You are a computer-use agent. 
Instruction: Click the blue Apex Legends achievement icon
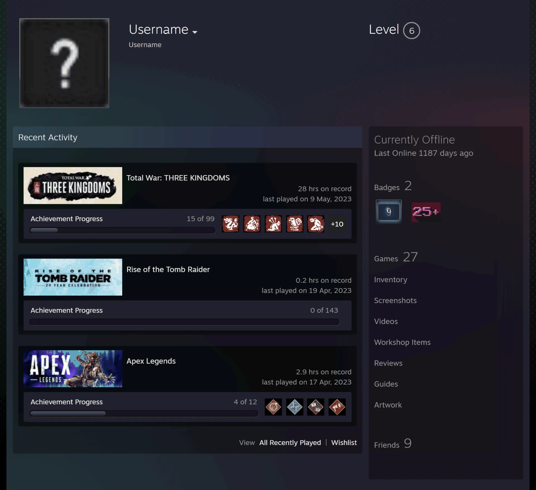295,407
